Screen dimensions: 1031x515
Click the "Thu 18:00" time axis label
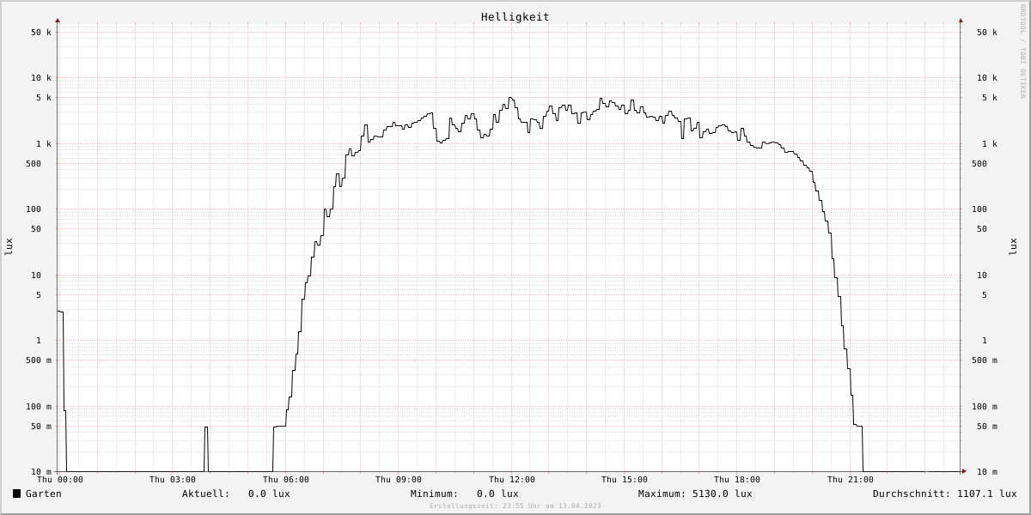coord(737,480)
